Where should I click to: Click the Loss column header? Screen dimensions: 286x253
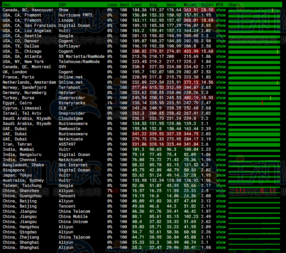point(112,5)
